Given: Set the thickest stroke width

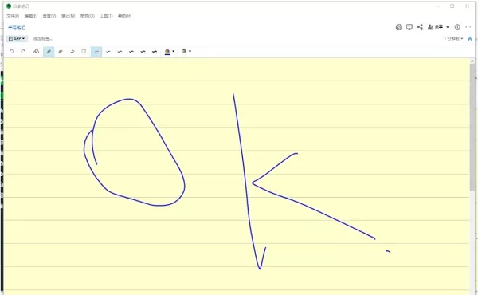Looking at the screenshot, I should (155, 52).
